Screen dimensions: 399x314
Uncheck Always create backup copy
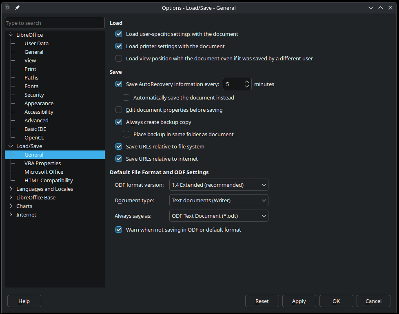(x=119, y=122)
